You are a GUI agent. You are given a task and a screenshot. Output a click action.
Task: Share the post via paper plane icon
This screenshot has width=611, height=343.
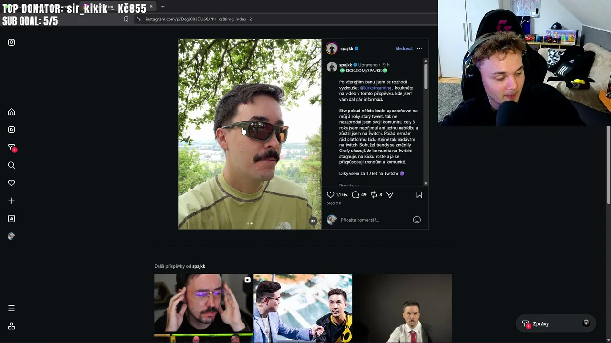click(x=390, y=194)
